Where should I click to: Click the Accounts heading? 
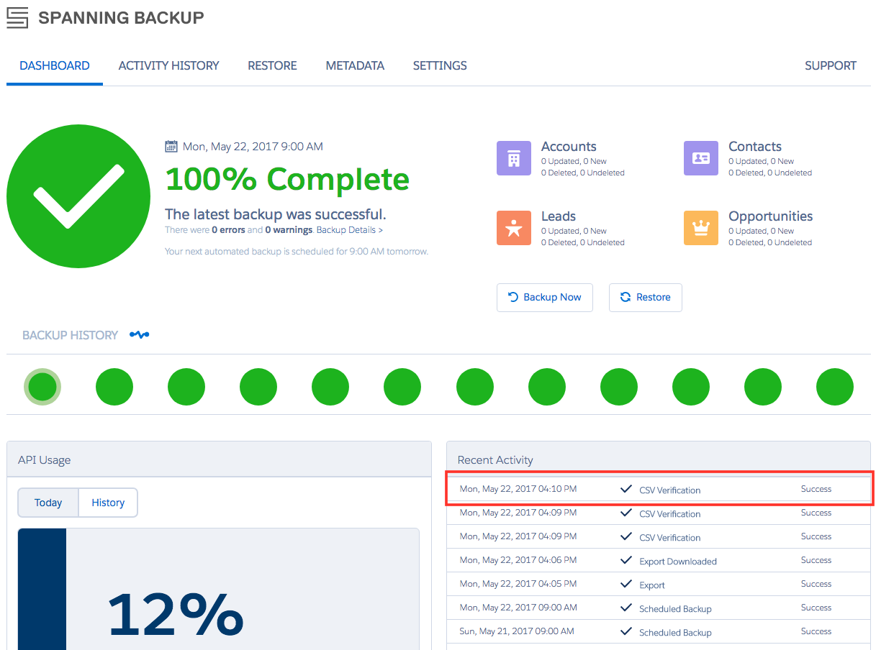coord(569,147)
